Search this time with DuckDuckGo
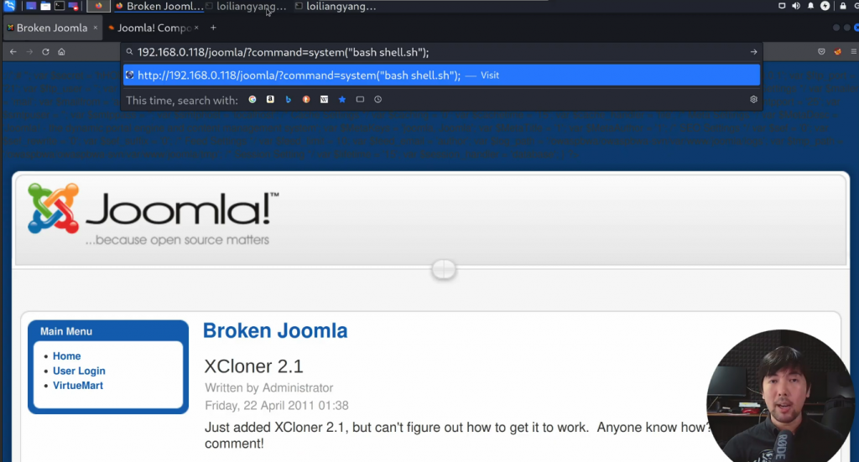859x462 pixels. pos(306,100)
